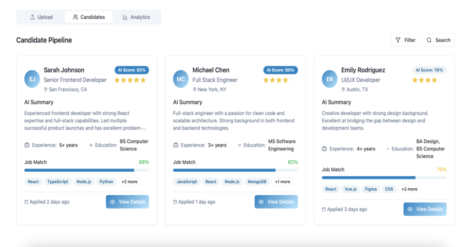Screen dimensions: 471x247
Task: Open the Candidates tab
Action: pos(89,17)
